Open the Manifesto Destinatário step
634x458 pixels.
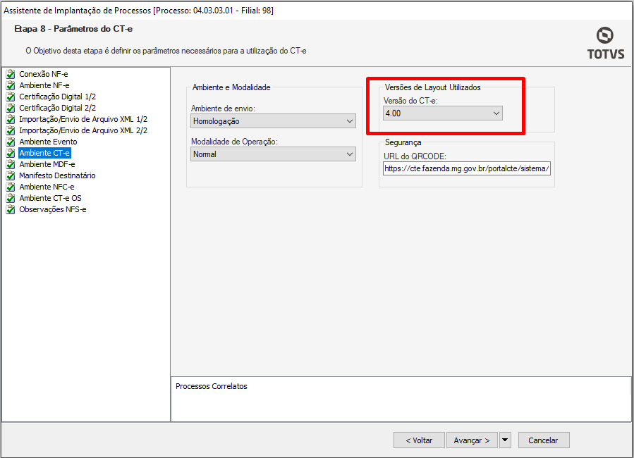(x=57, y=175)
